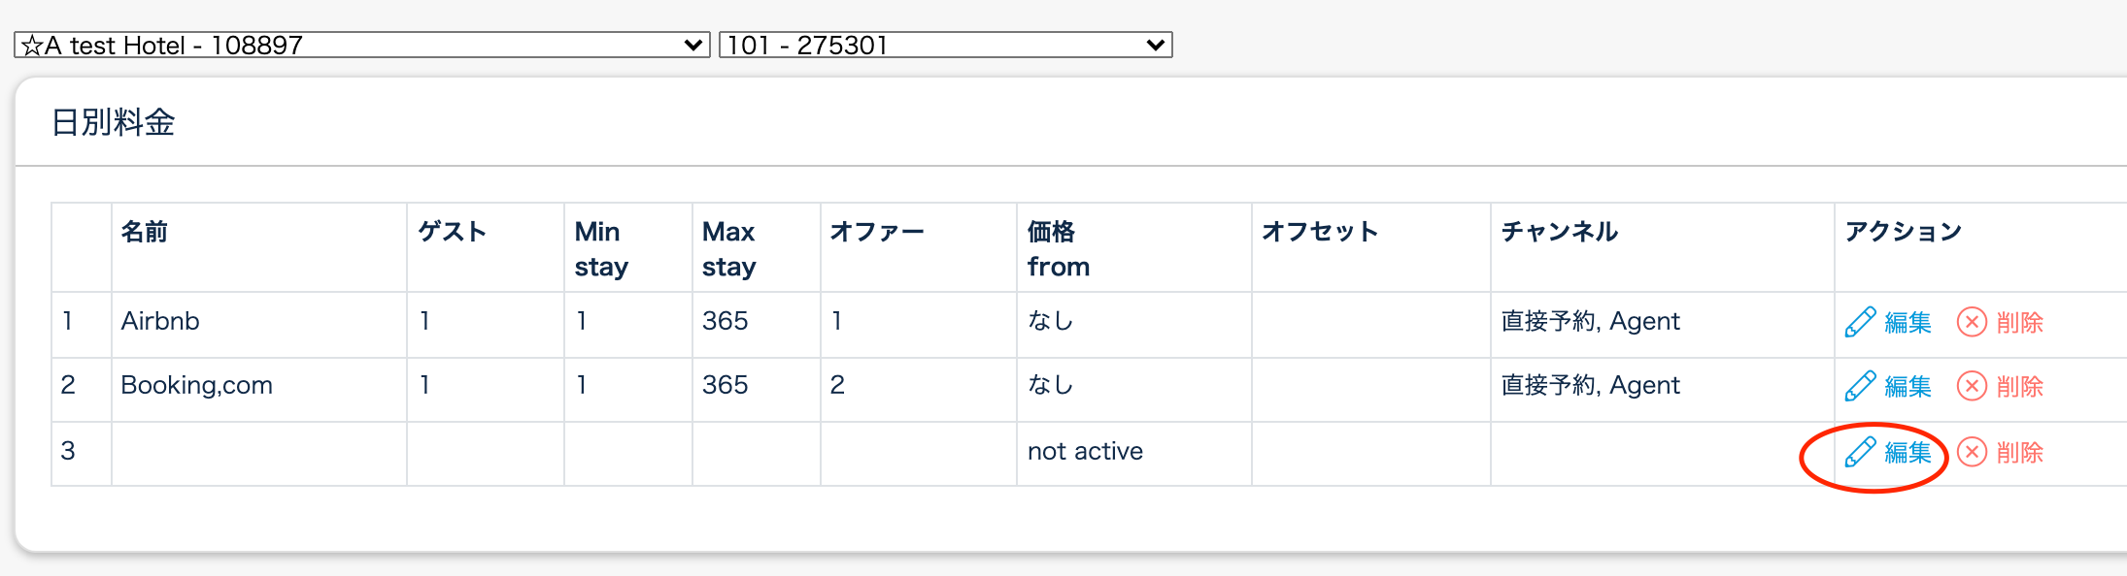Image resolution: width=2127 pixels, height=576 pixels.
Task: Click the 編集 link in the not active row
Action: (x=1908, y=452)
